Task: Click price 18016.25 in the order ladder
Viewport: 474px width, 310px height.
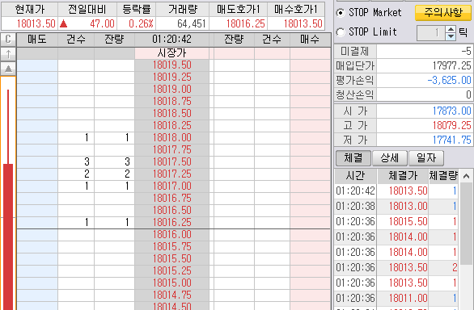Action: click(x=171, y=223)
